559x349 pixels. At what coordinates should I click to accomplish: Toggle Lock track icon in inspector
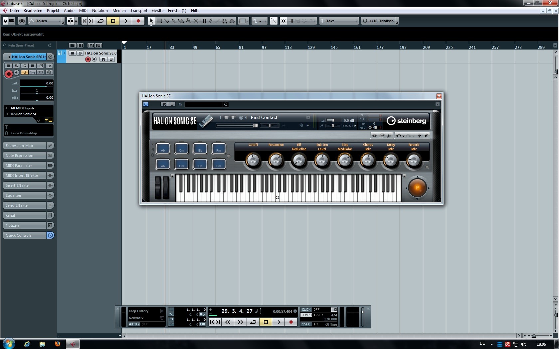(x=32, y=72)
